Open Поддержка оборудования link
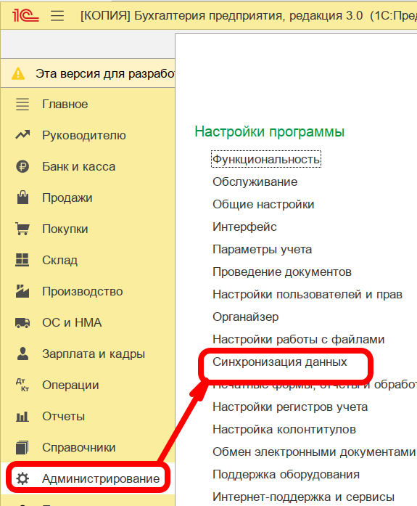The height and width of the screenshot is (506, 417). pyautogui.click(x=286, y=474)
